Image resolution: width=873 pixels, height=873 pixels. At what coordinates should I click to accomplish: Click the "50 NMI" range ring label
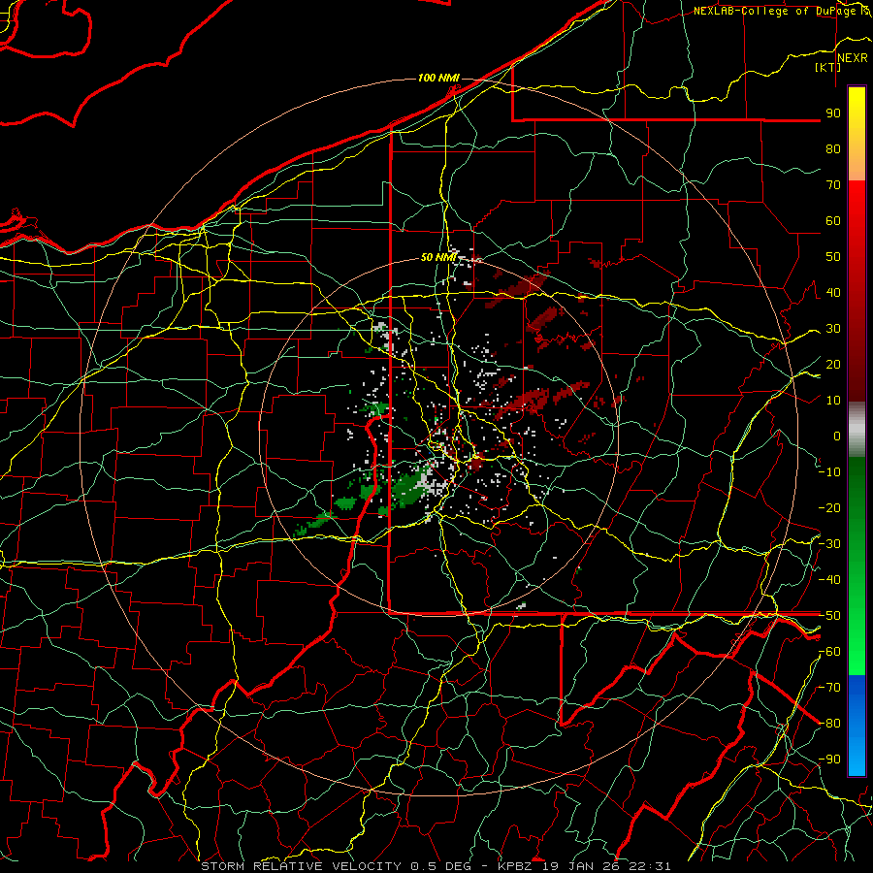coord(438,257)
